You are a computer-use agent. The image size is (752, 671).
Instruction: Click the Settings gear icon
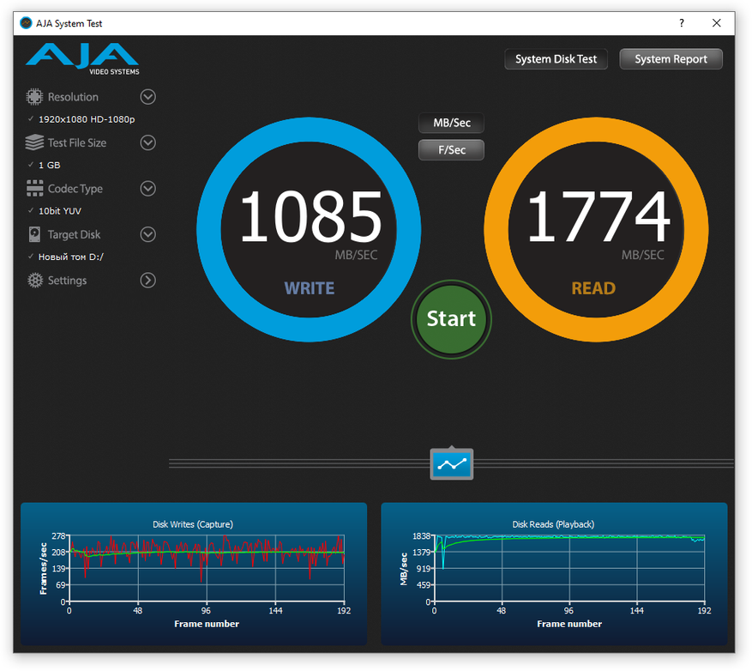point(34,281)
